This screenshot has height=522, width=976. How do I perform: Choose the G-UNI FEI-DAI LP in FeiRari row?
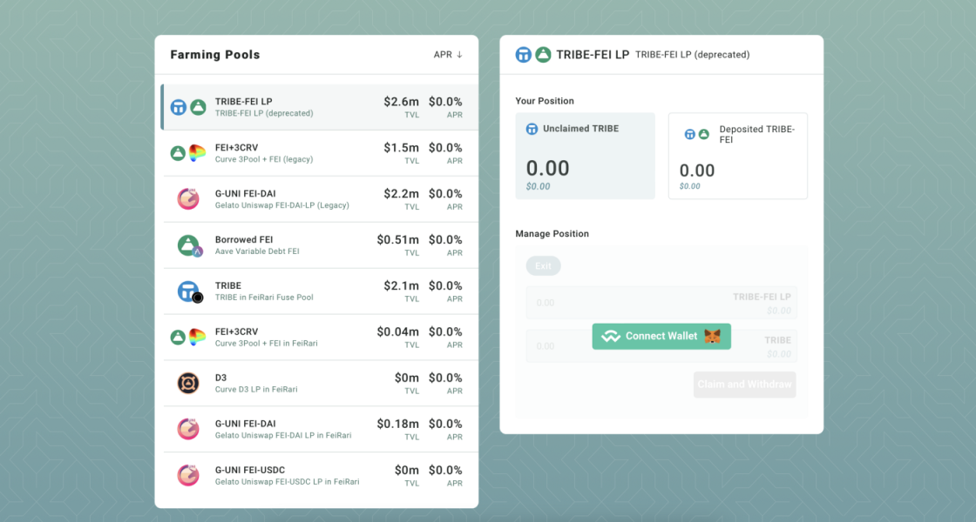point(319,429)
